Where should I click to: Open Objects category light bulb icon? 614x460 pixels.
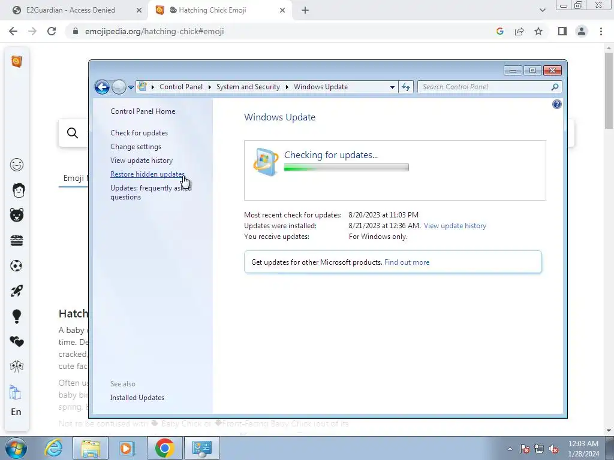coord(16,316)
